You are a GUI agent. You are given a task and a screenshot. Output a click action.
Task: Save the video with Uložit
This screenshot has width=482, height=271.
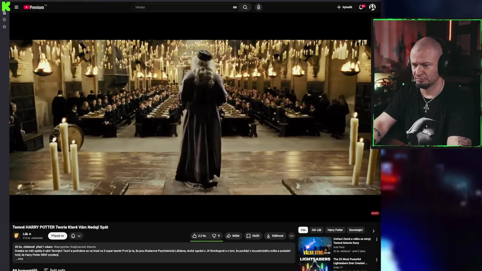pyautogui.click(x=253, y=236)
